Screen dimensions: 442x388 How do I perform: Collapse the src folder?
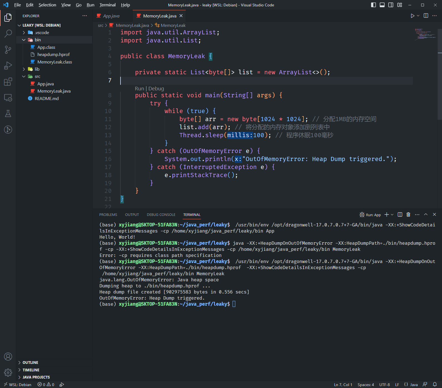[x=54, y=76]
